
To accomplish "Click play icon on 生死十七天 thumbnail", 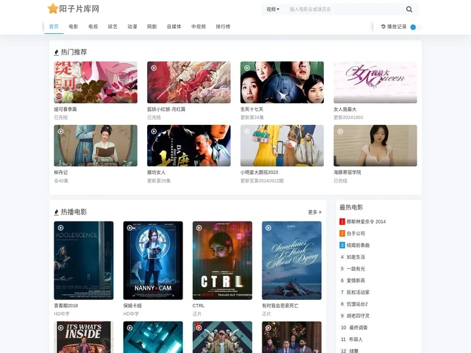I will (247, 68).
